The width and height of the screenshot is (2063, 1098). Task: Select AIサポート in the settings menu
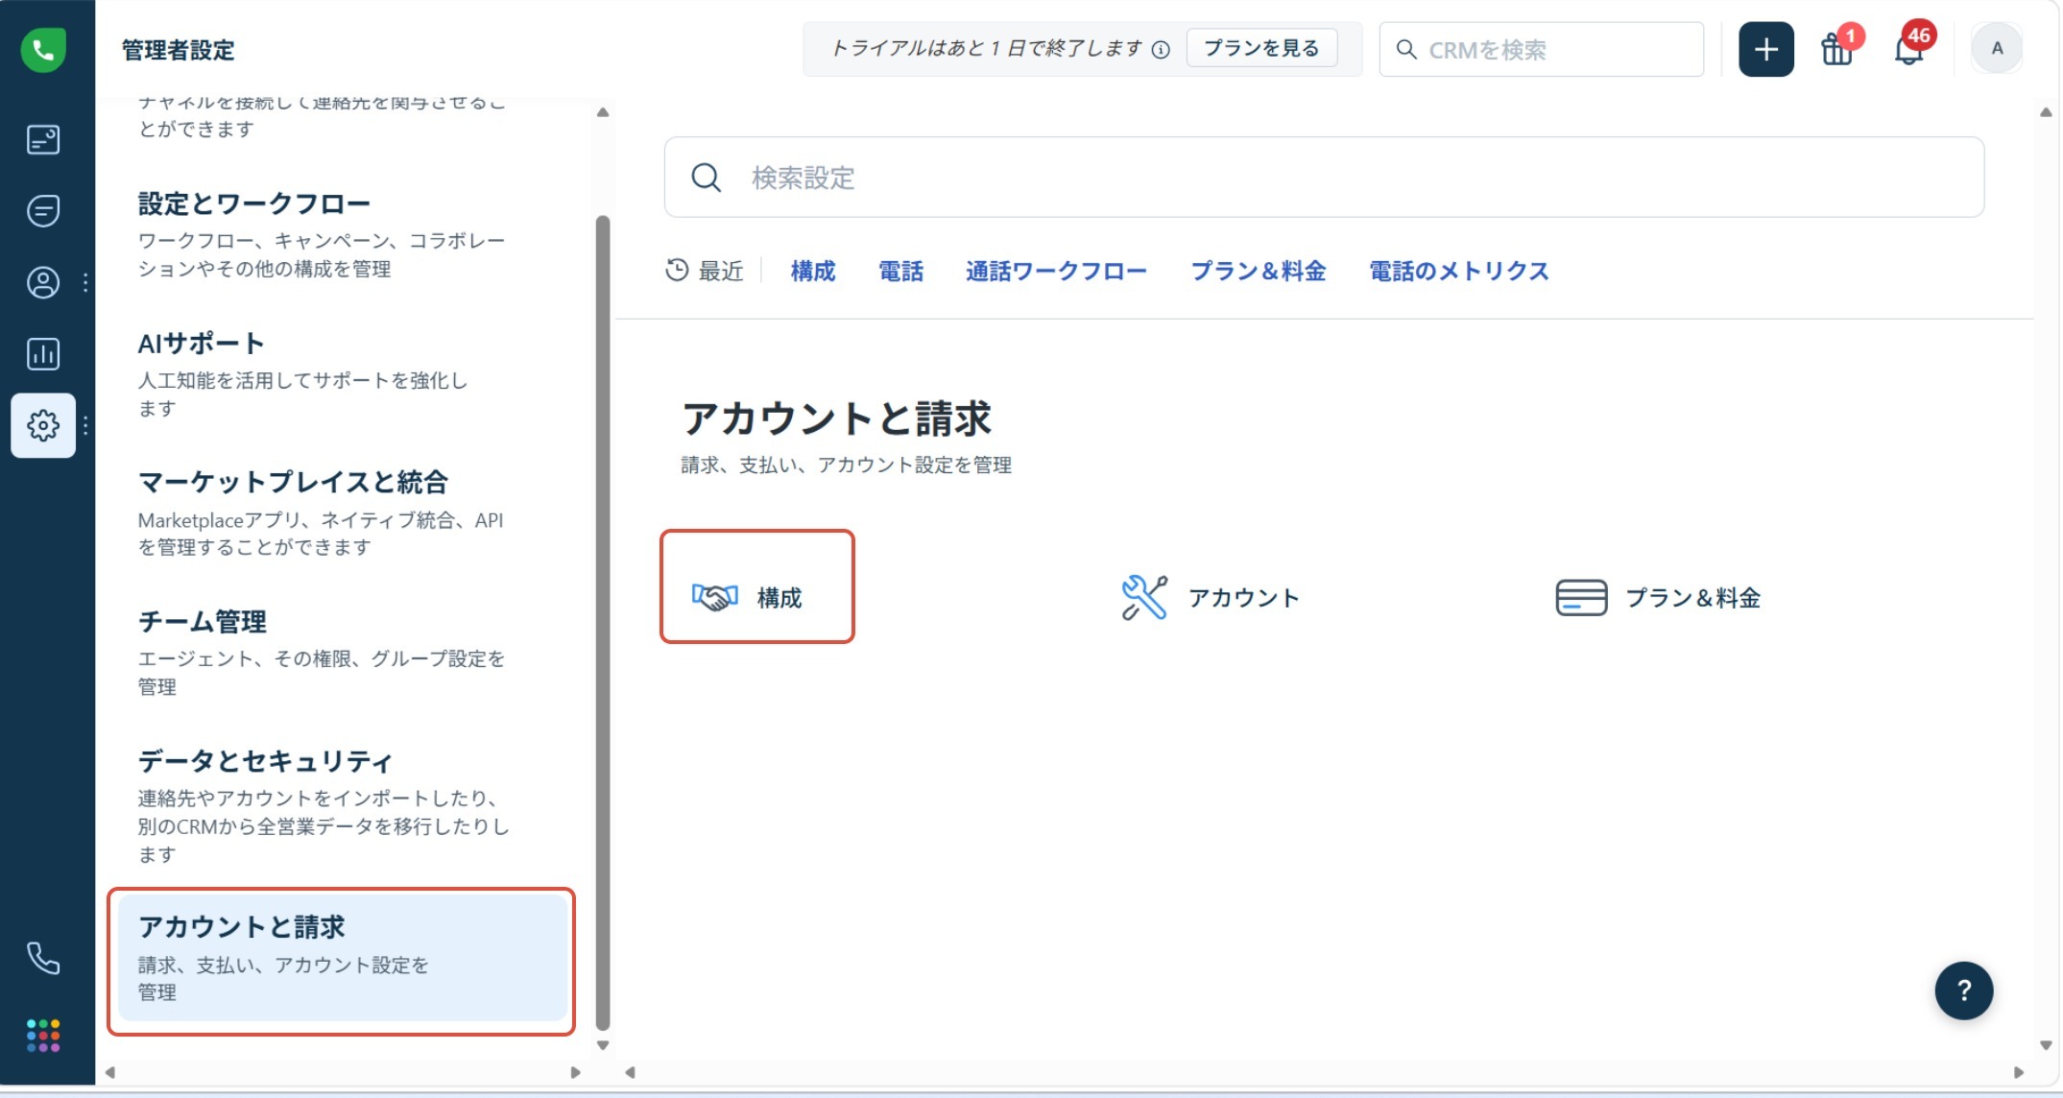point(201,344)
